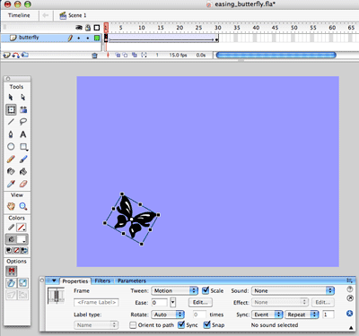Select the Ink Bottle tool
The image size is (359, 336).
[x=11, y=171]
